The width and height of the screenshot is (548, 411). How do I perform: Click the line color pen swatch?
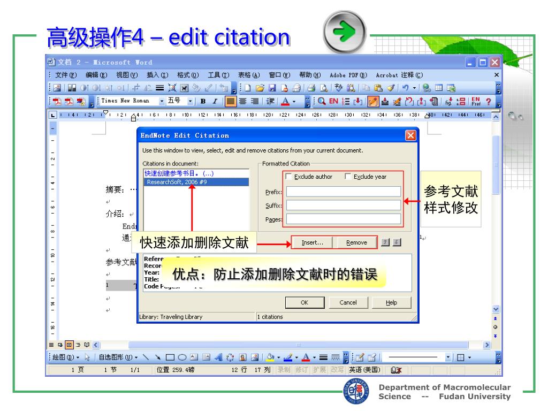pos(288,357)
